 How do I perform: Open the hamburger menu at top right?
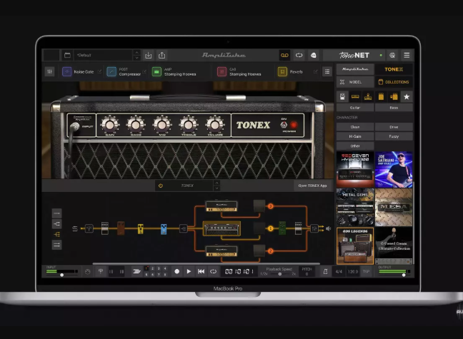(407, 55)
